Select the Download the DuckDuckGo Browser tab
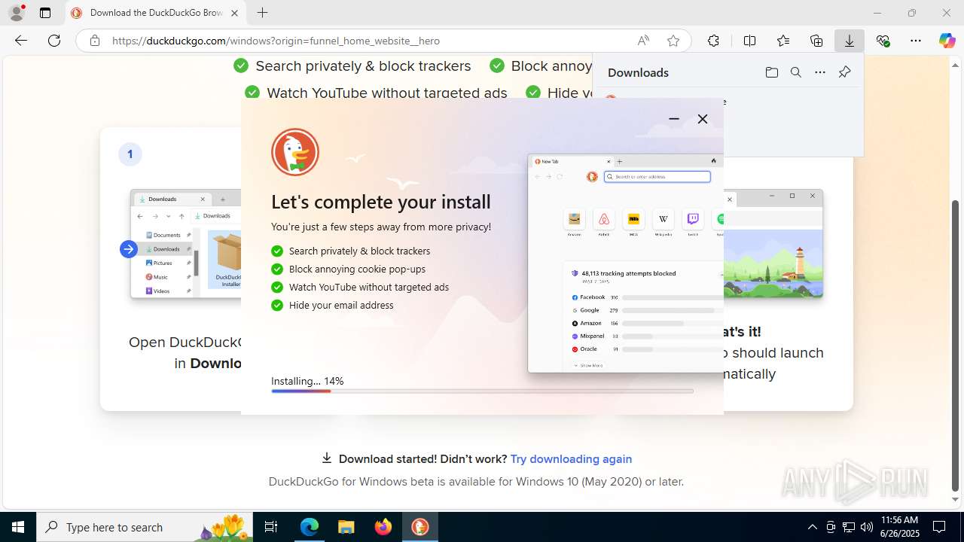This screenshot has width=964, height=542. tap(156, 13)
